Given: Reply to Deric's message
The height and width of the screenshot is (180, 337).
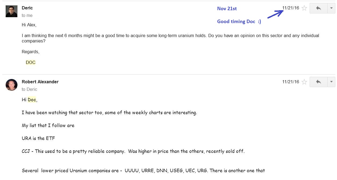Looking at the screenshot, I should click(318, 8).
